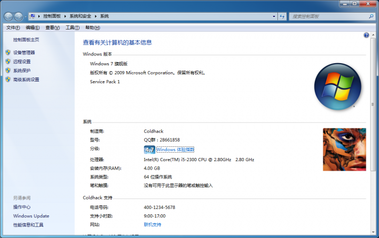Click the shield icon next to 系统保护
This screenshot has width=379, height=238.
tap(7, 71)
